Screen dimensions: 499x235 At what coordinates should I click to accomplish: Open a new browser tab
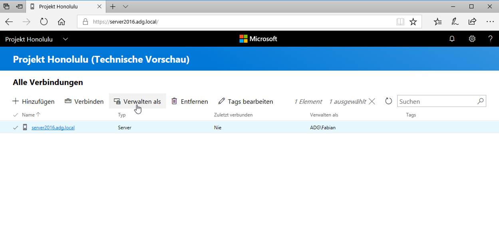pyautogui.click(x=113, y=7)
